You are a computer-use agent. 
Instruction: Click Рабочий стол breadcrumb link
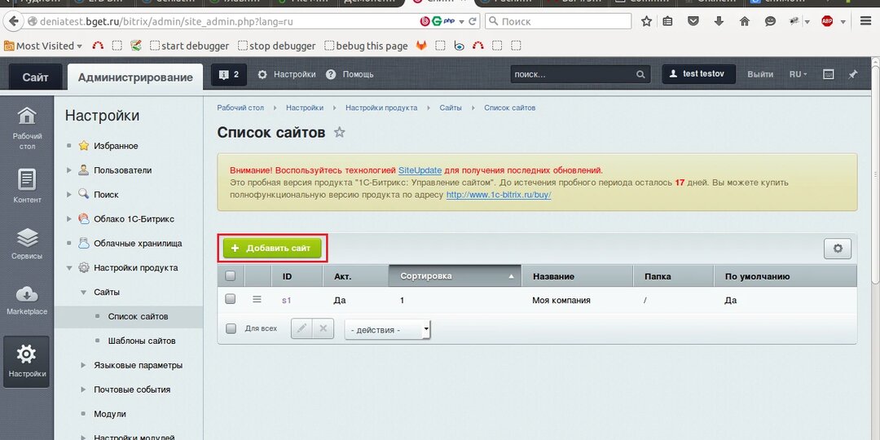(240, 108)
